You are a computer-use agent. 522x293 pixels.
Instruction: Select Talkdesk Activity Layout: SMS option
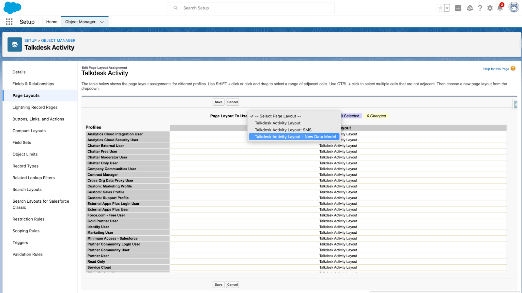283,130
